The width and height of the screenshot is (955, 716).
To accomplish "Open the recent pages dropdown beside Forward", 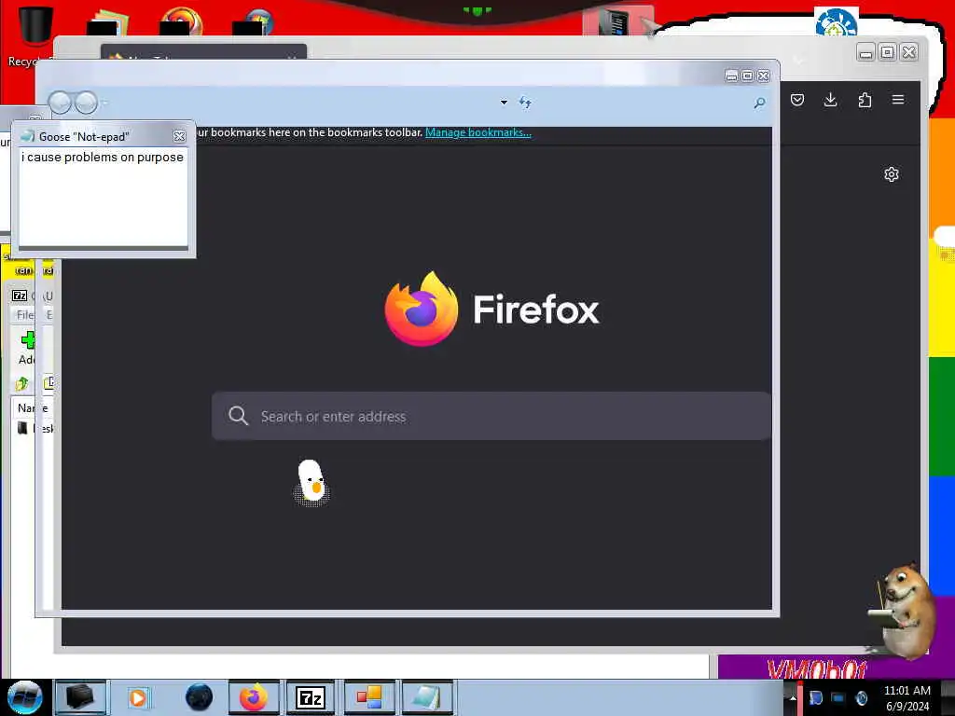I will coord(104,103).
